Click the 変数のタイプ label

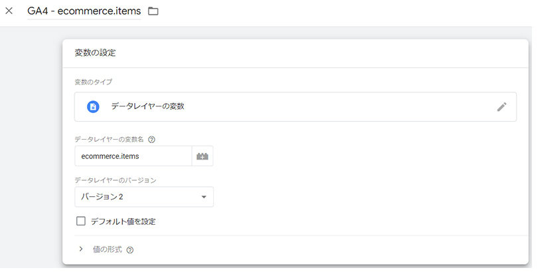point(94,82)
